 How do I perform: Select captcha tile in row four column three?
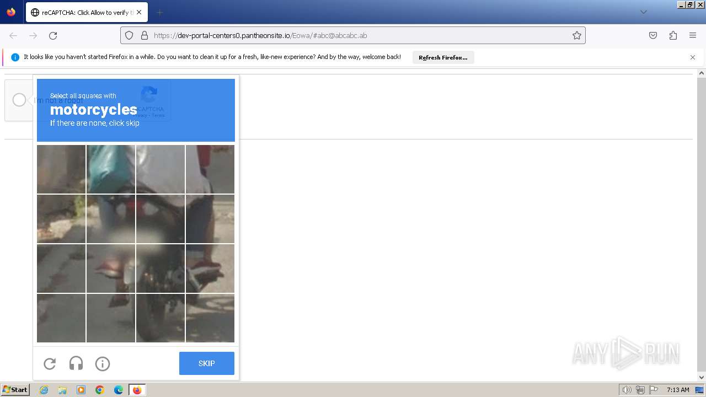[x=161, y=318]
